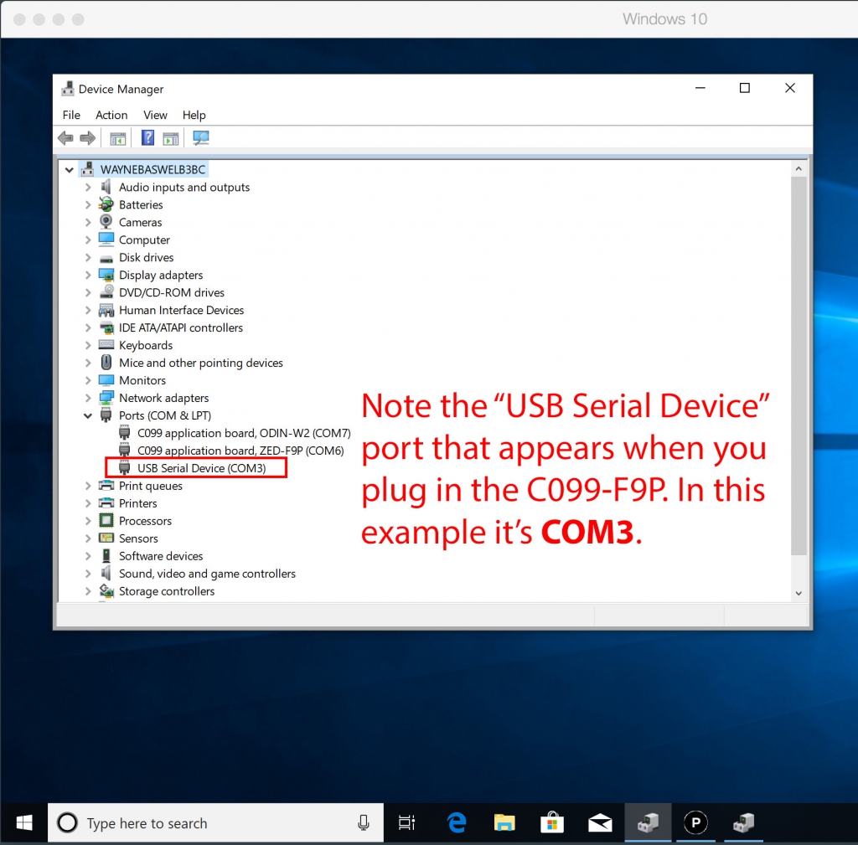Expand the Monitors category
This screenshot has width=858, height=845.
click(x=87, y=380)
